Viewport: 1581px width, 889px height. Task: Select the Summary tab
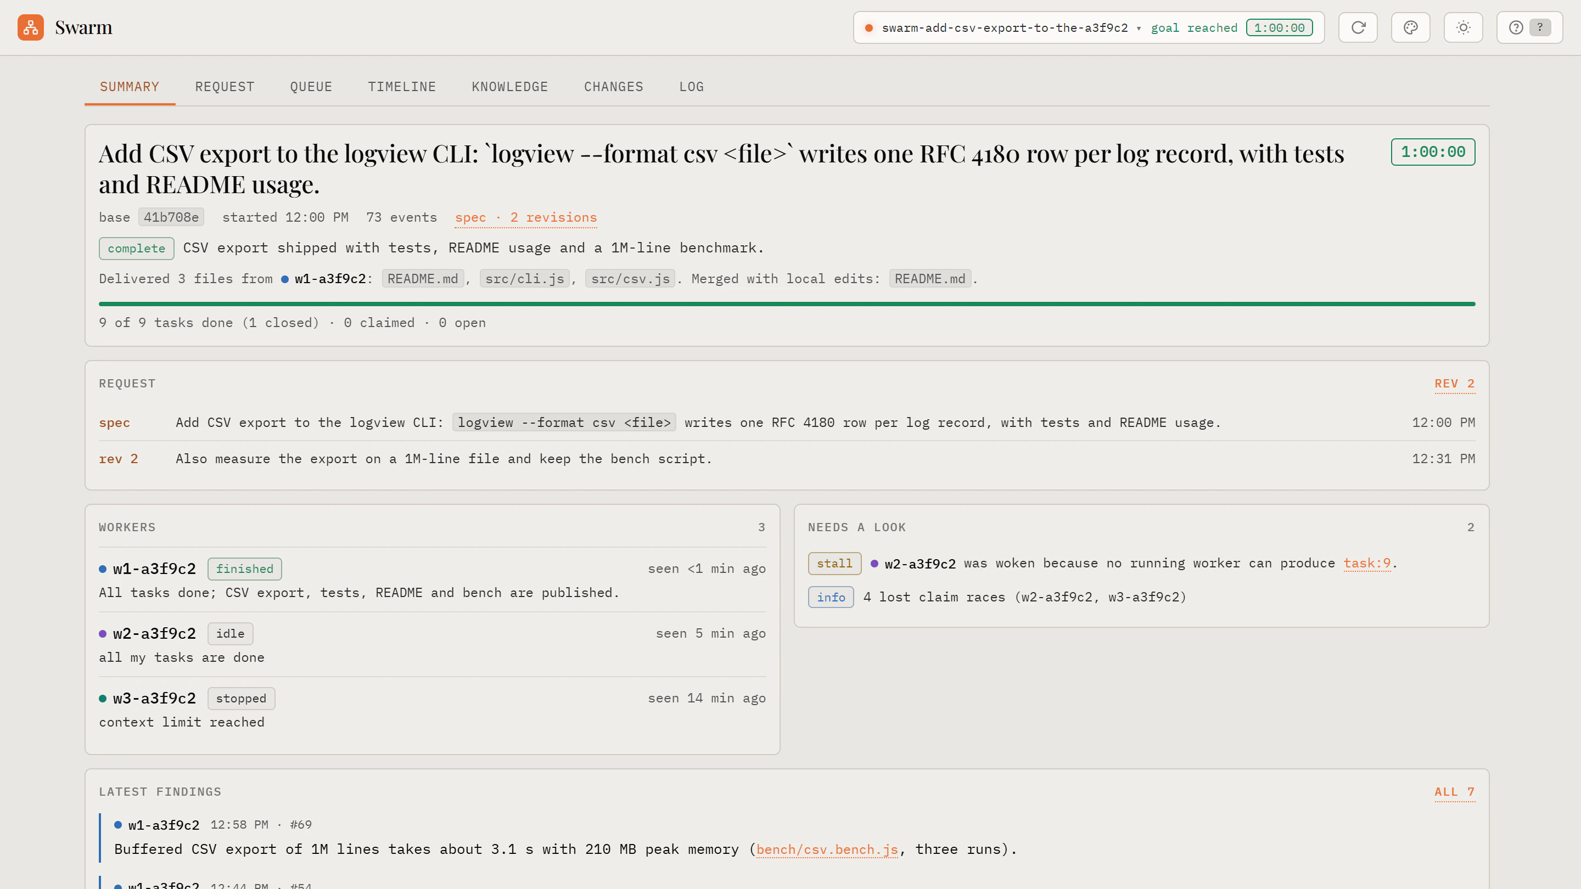pyautogui.click(x=130, y=87)
